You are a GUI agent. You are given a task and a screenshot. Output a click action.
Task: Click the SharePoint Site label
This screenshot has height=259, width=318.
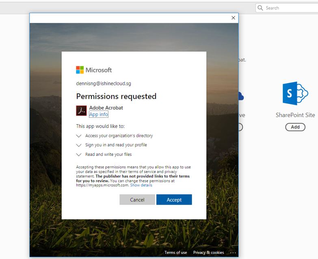point(295,115)
